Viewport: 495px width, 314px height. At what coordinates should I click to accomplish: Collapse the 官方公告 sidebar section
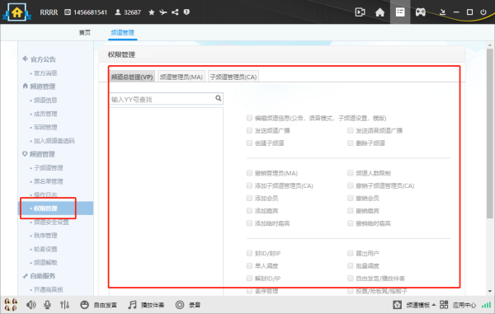pos(39,59)
